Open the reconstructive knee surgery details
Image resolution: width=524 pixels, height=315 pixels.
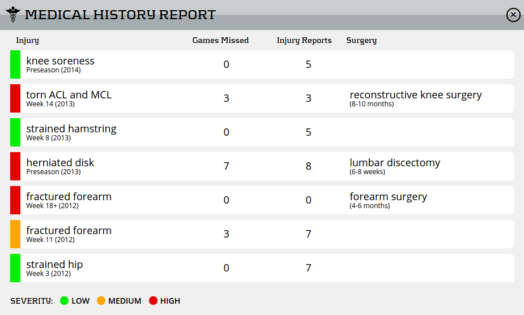pos(416,95)
